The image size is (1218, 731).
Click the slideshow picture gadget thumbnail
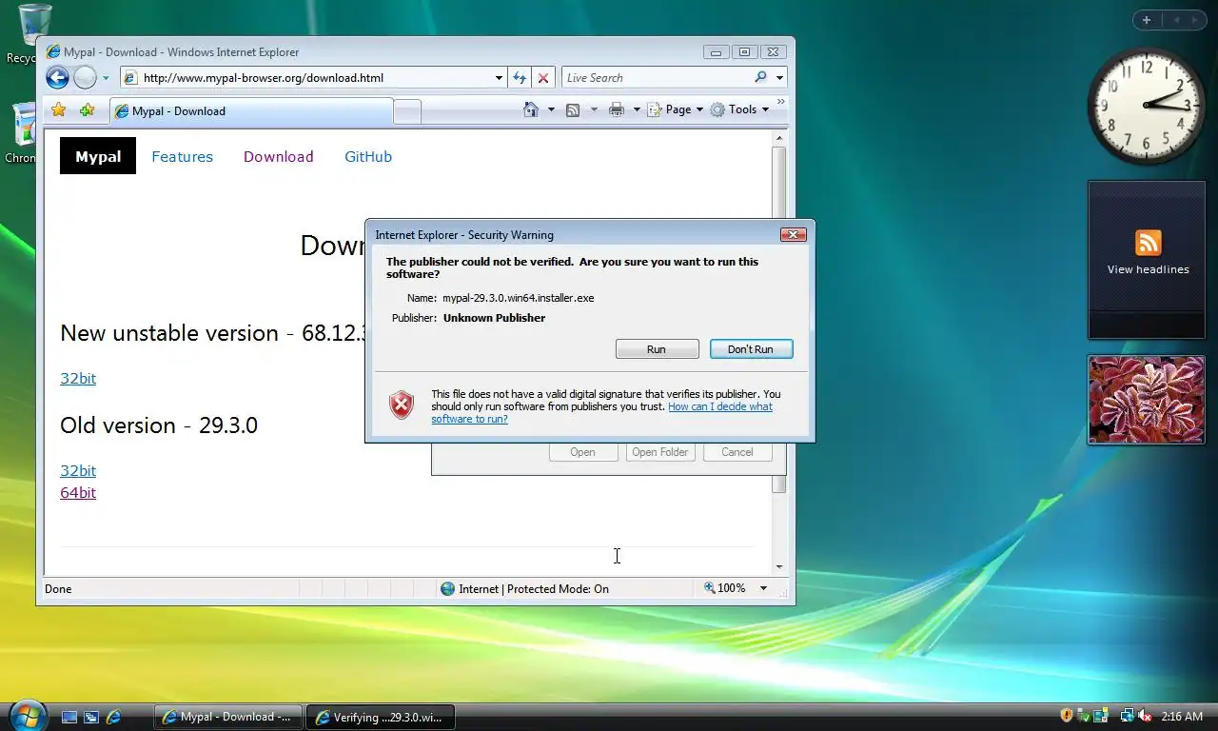click(1146, 400)
